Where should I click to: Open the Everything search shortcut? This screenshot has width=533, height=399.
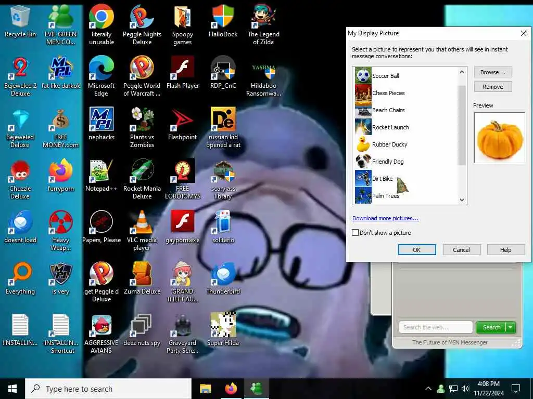20,280
